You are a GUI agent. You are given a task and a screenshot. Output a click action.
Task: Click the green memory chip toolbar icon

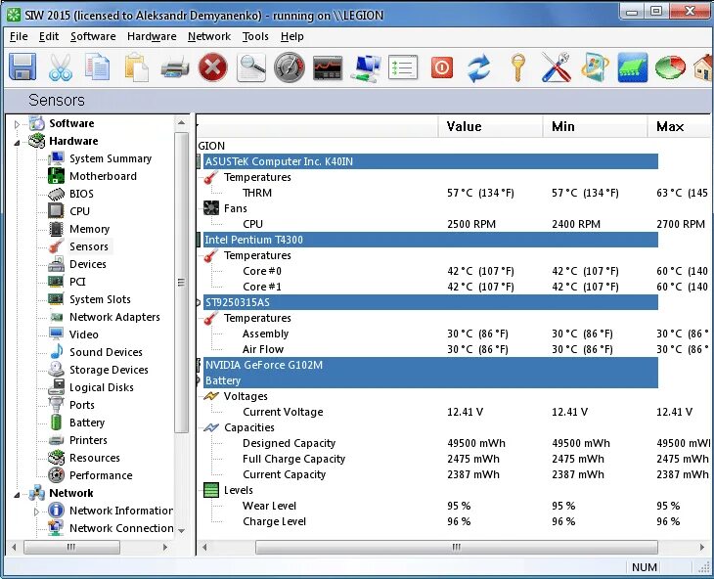click(x=633, y=67)
